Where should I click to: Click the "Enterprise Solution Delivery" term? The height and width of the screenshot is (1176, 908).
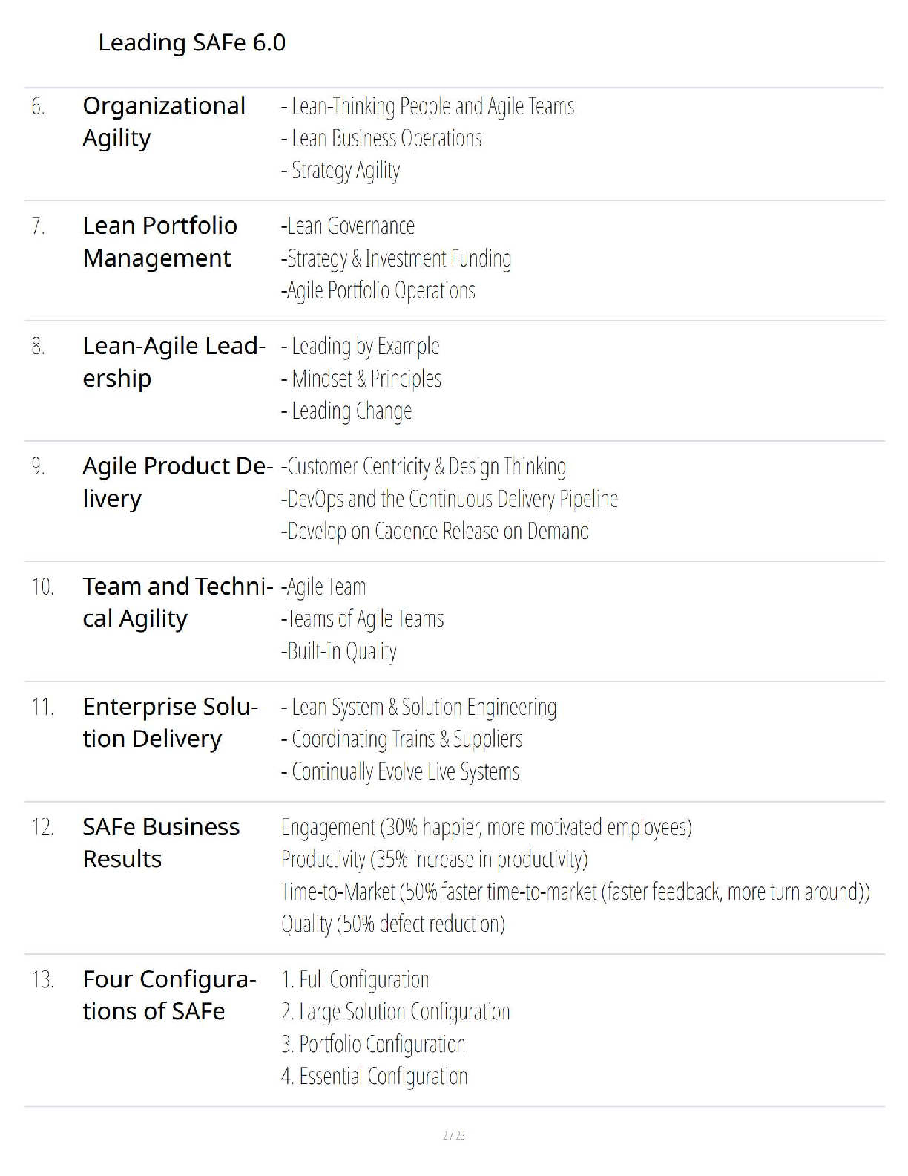pos(170,722)
